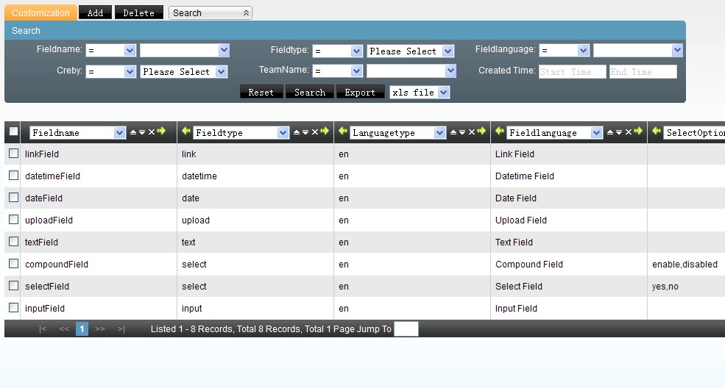Screen dimensions: 725x388
Task: Move Fieldname column right with arrow
Action: point(162,132)
